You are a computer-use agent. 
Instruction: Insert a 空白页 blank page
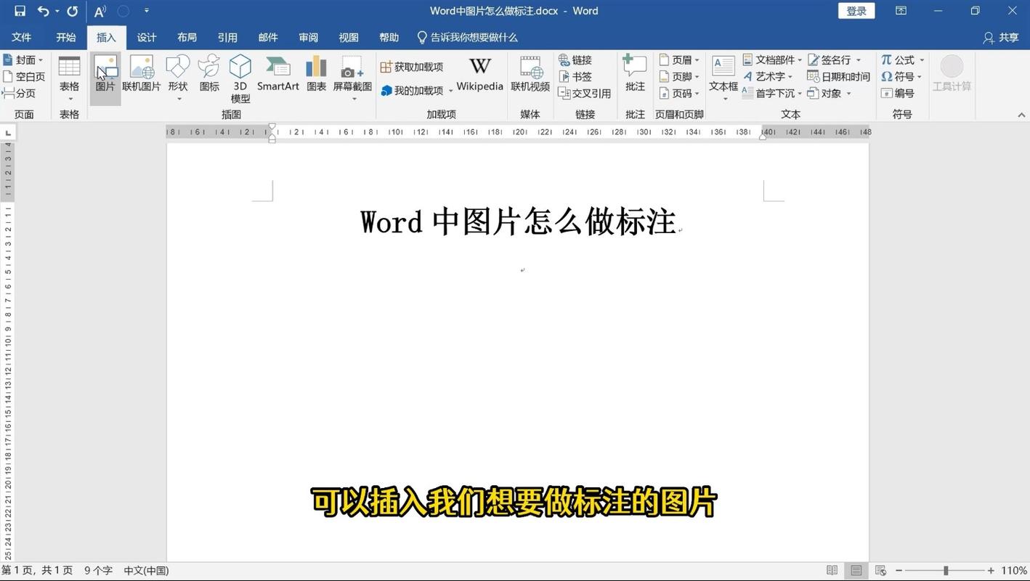coord(23,76)
